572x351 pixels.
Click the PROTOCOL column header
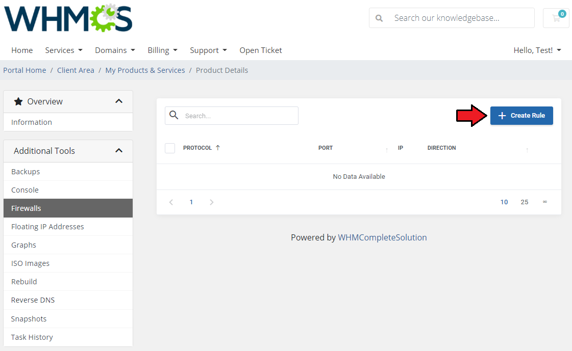click(197, 148)
